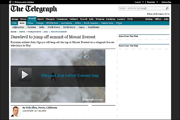Select the World tab
Screen dimensions: 180x120
coord(32,19)
